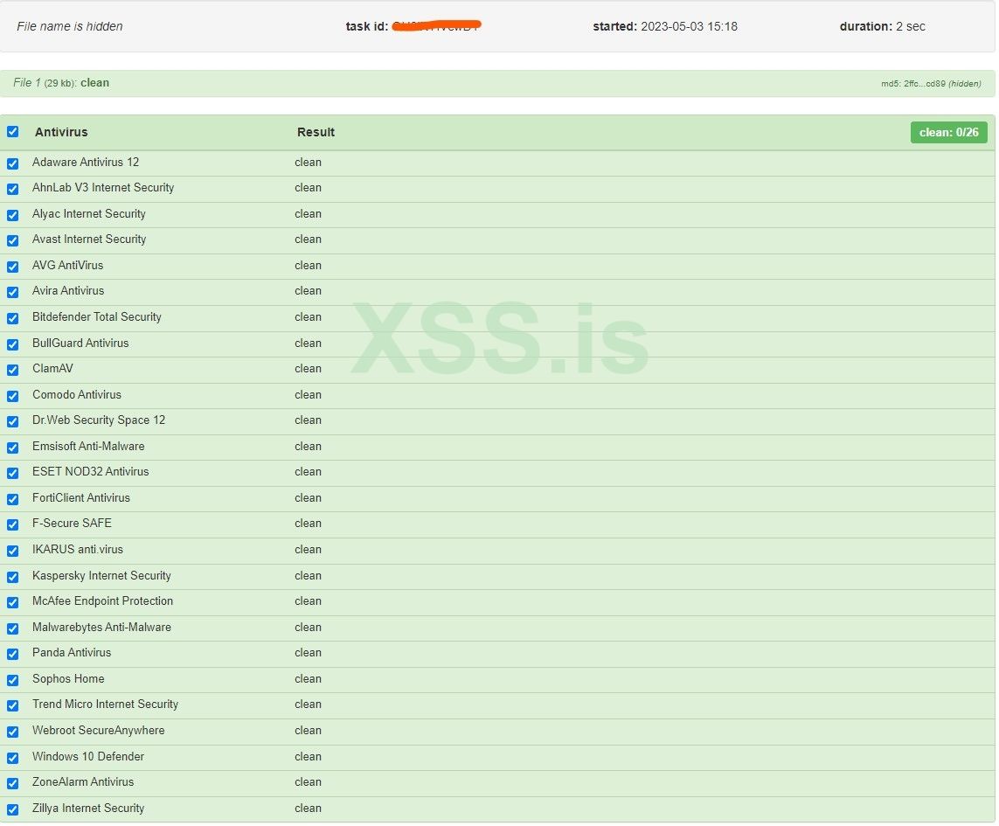Toggle Alyac Internet Security checkbox
Screen dimensions: 999x826
pyautogui.click(x=13, y=215)
